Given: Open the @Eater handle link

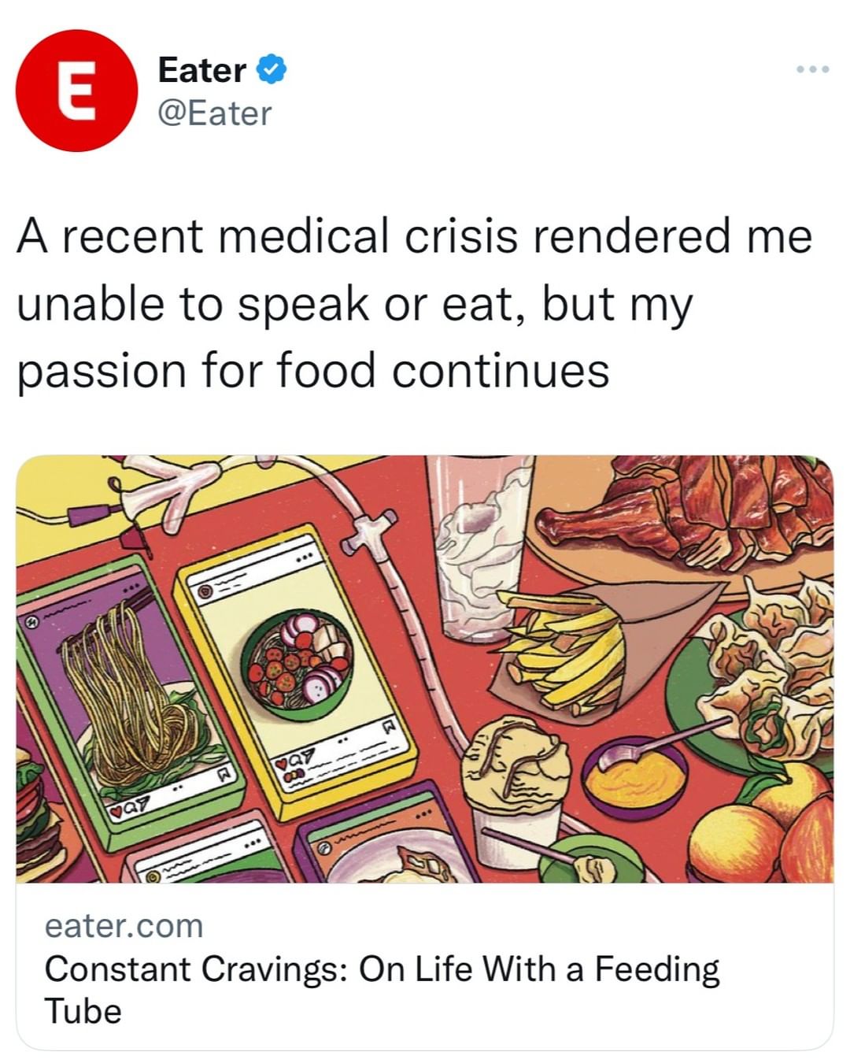Looking at the screenshot, I should [215, 113].
